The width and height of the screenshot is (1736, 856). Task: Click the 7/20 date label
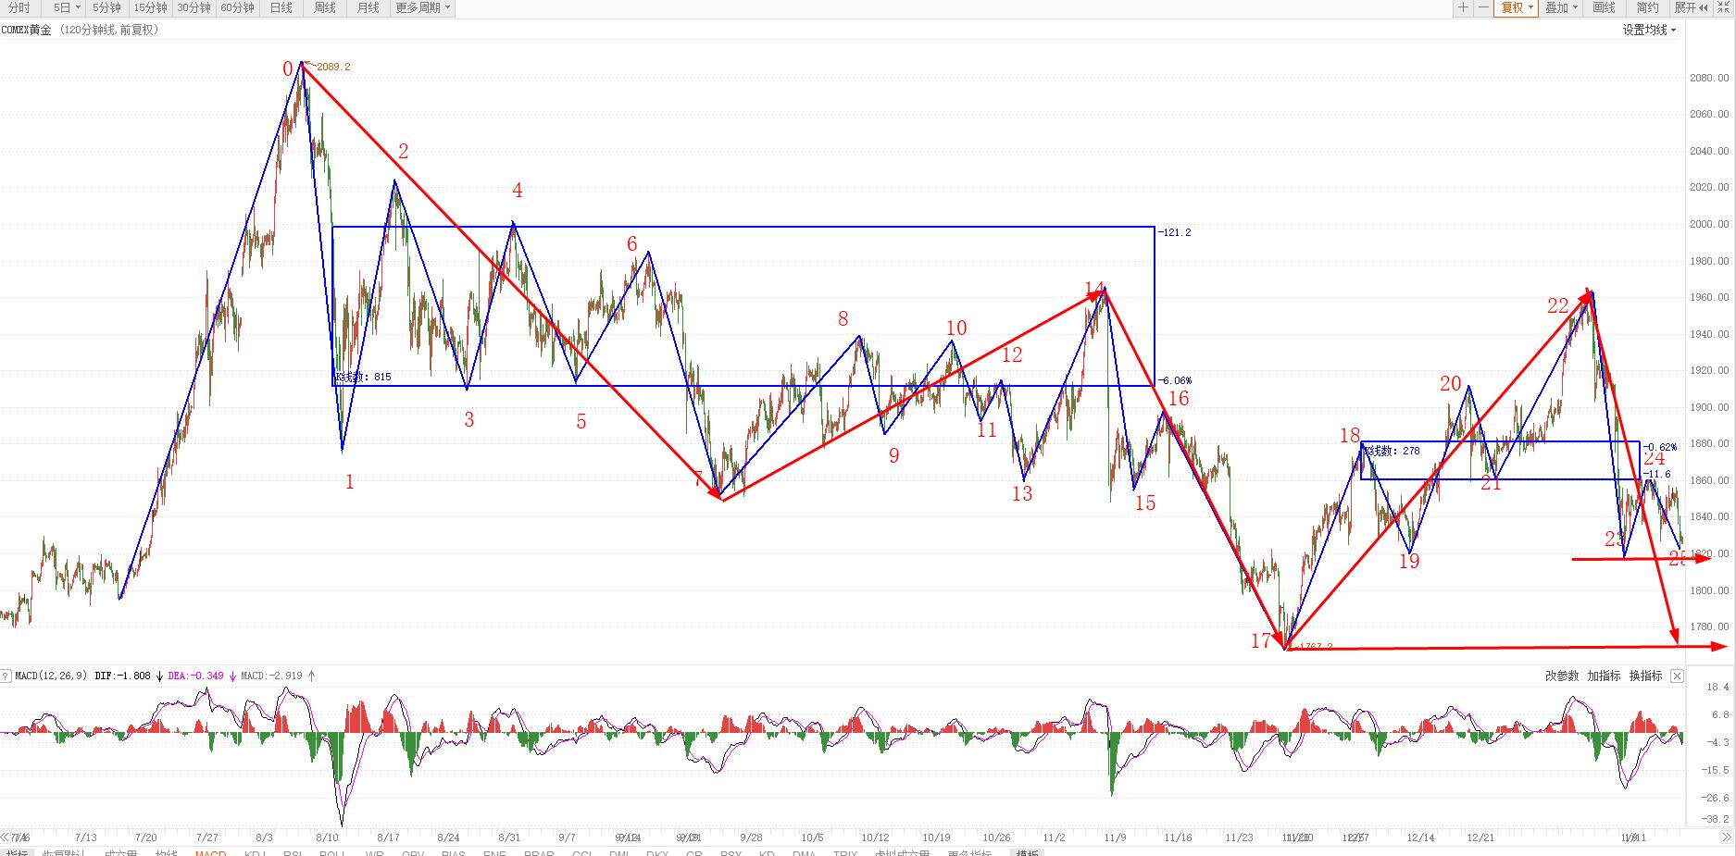(x=145, y=837)
